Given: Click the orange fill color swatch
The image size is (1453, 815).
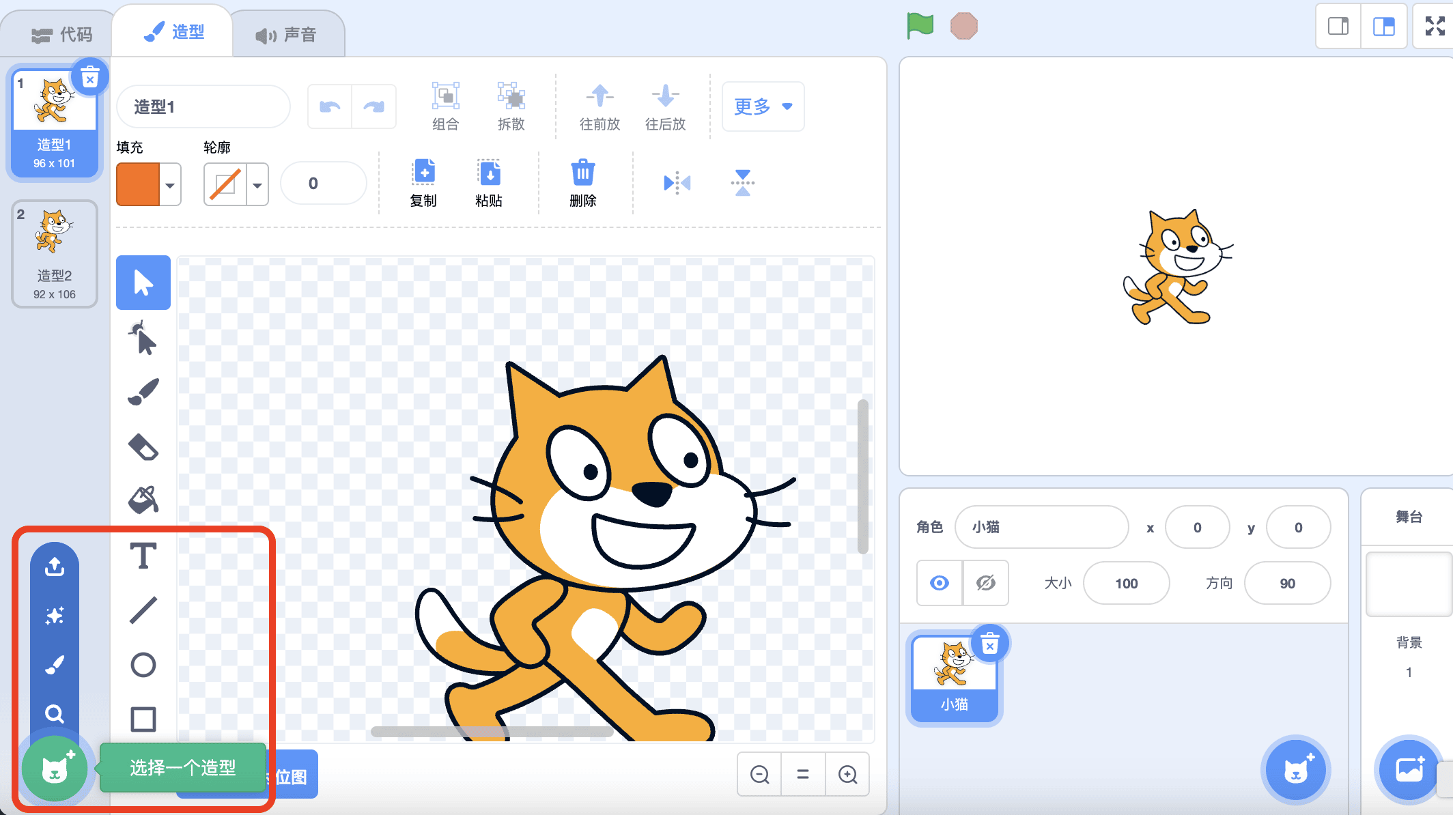Looking at the screenshot, I should [x=139, y=184].
